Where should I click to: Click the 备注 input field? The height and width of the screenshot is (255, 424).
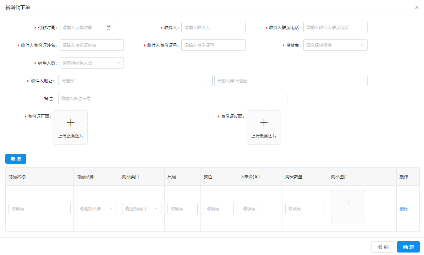point(173,98)
